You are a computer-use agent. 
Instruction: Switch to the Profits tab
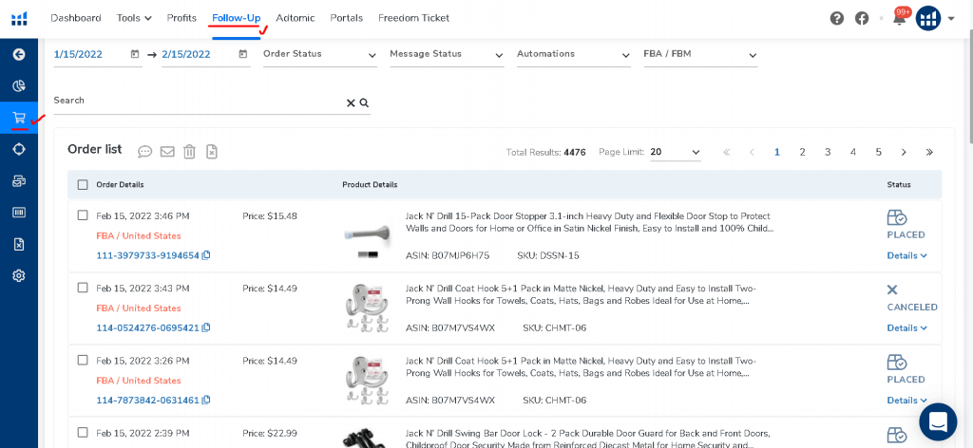(x=181, y=18)
